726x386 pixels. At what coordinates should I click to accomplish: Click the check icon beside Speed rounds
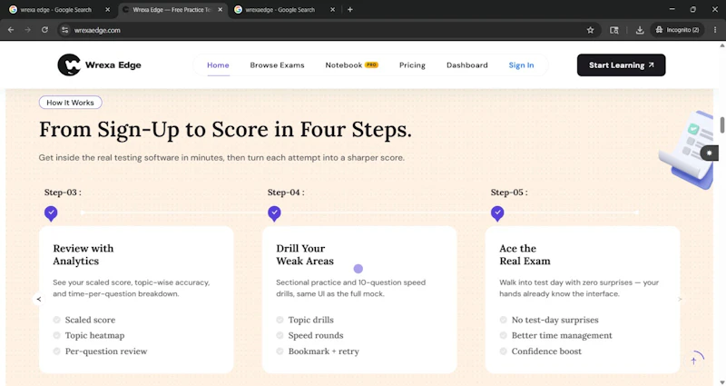[280, 335]
